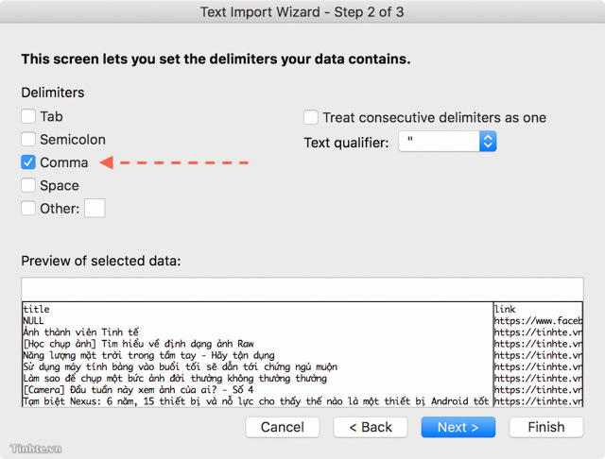Click the Other delimiter text field
The width and height of the screenshot is (605, 459).
pyautogui.click(x=95, y=208)
